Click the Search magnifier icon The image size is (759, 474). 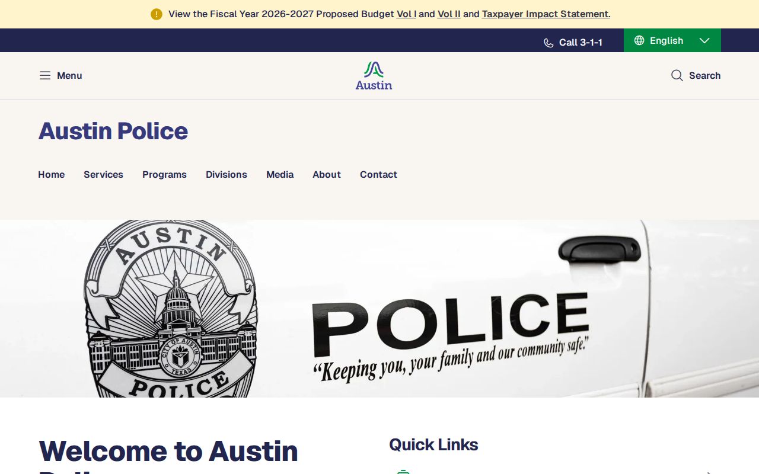(x=677, y=75)
